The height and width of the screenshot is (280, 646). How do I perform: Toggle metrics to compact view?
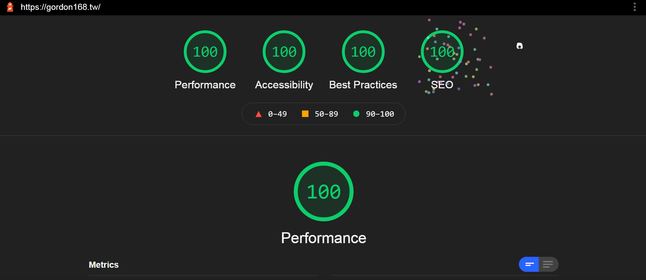click(529, 264)
